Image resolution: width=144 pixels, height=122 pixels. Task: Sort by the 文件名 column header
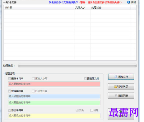[39, 7]
